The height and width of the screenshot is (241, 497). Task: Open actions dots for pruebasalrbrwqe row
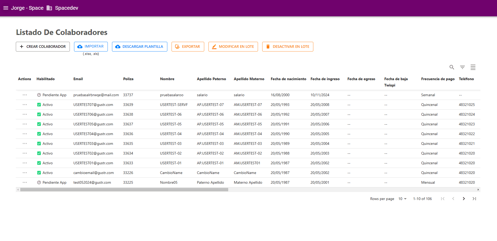pos(25,95)
